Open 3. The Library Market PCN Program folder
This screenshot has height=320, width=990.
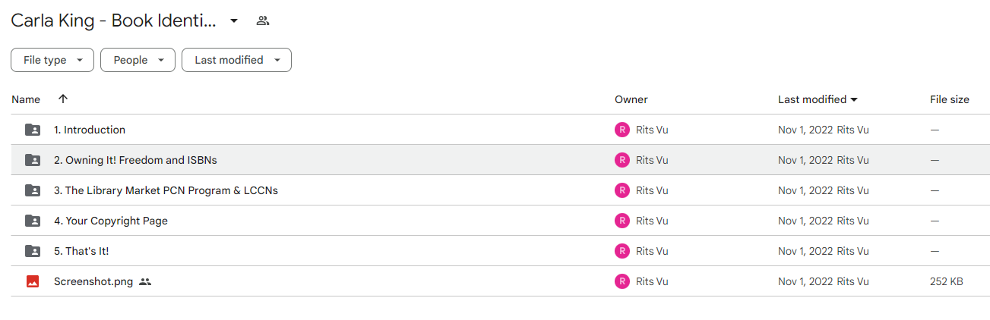166,190
